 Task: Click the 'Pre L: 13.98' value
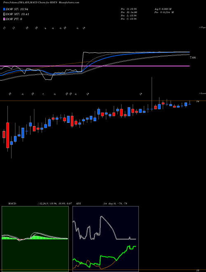pyautogui.click(x=129, y=16)
